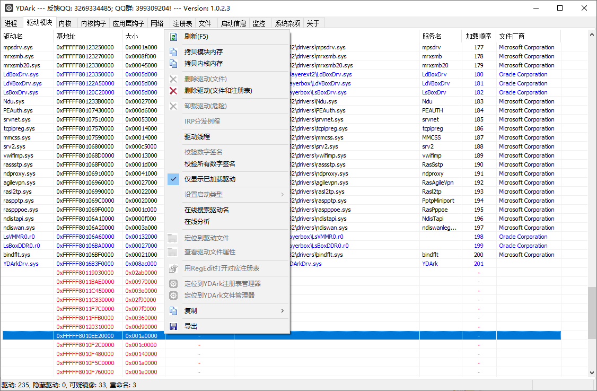Screen dimensions: 597x391
Task: Click the gear icon for 定位到YDArk注册表管理器
Action: (173, 284)
